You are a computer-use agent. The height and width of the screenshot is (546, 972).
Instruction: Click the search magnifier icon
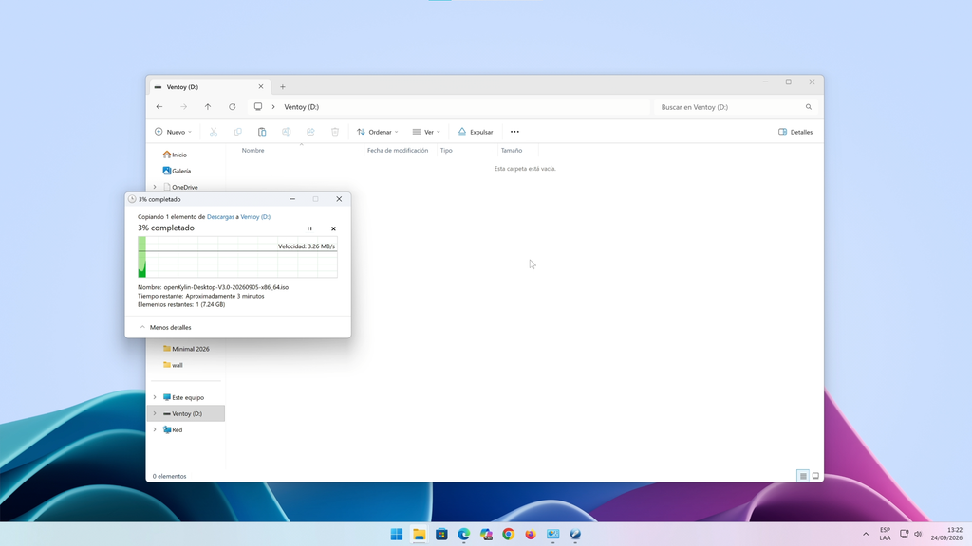[x=809, y=107]
